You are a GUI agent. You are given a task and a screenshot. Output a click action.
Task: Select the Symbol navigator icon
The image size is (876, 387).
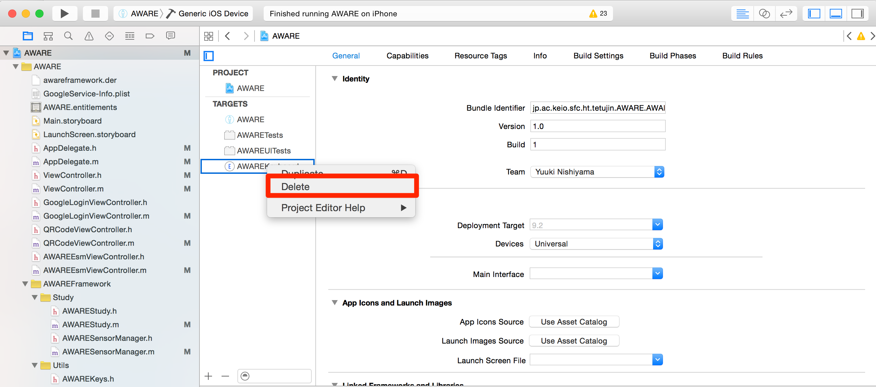point(48,36)
